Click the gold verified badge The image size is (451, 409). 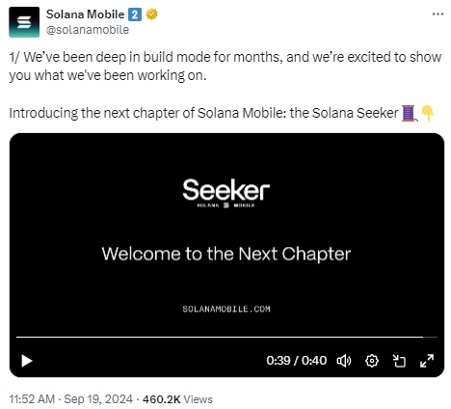point(152,14)
